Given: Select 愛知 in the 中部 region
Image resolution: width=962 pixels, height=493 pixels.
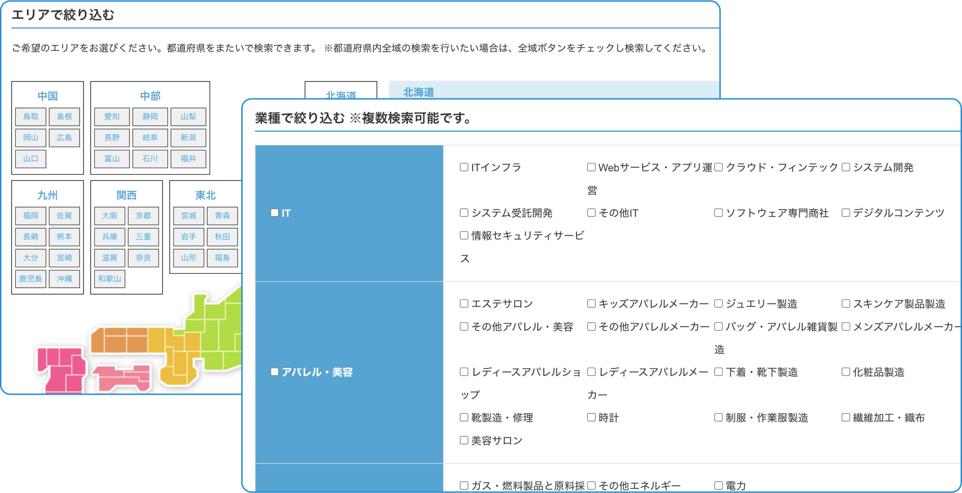Looking at the screenshot, I should (x=112, y=117).
